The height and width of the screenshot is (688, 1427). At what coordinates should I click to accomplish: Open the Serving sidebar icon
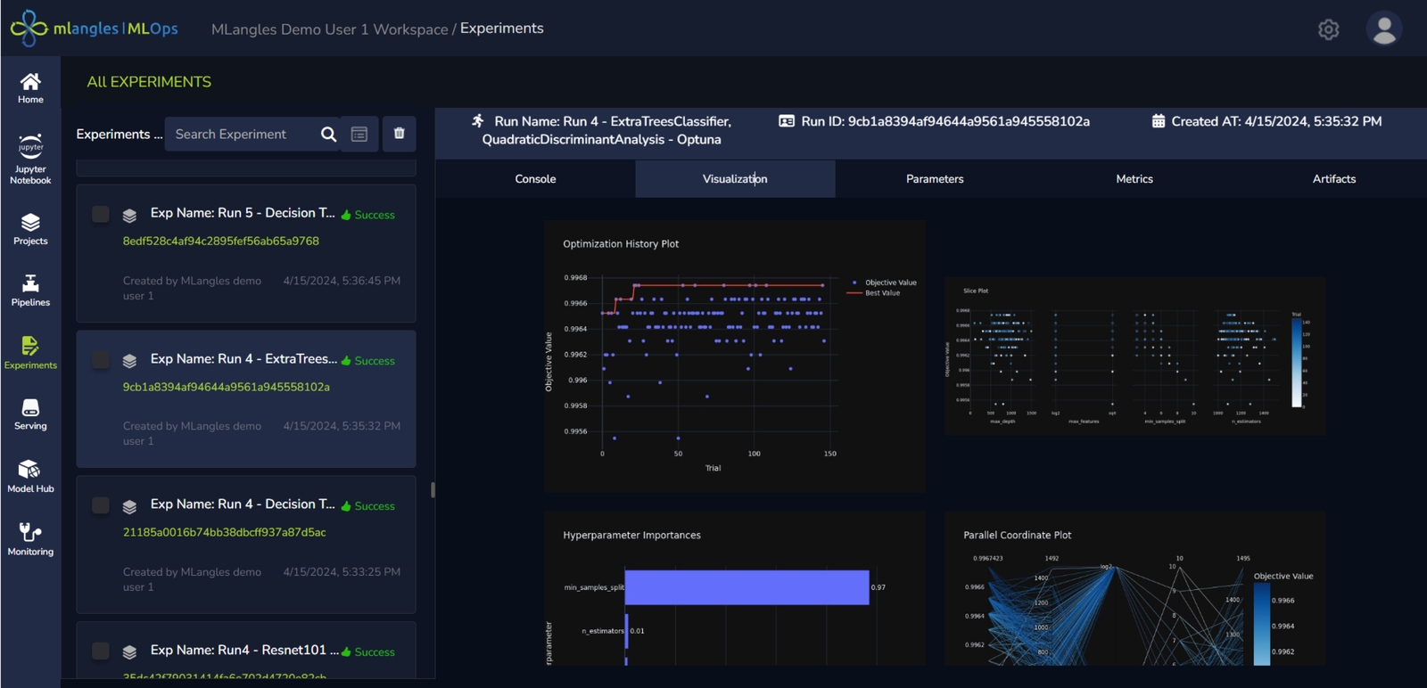pyautogui.click(x=30, y=414)
